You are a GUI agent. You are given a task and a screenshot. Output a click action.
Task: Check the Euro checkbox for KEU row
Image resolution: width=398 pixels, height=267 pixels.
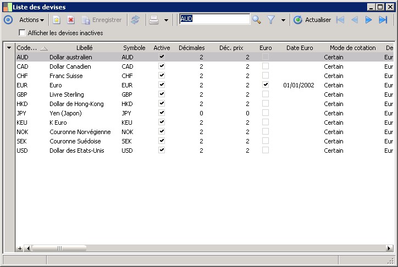(266, 122)
